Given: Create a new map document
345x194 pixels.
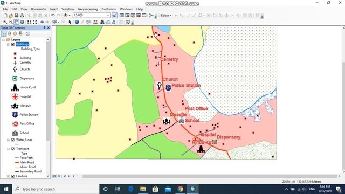Looking at the screenshot, I should click(5, 16).
